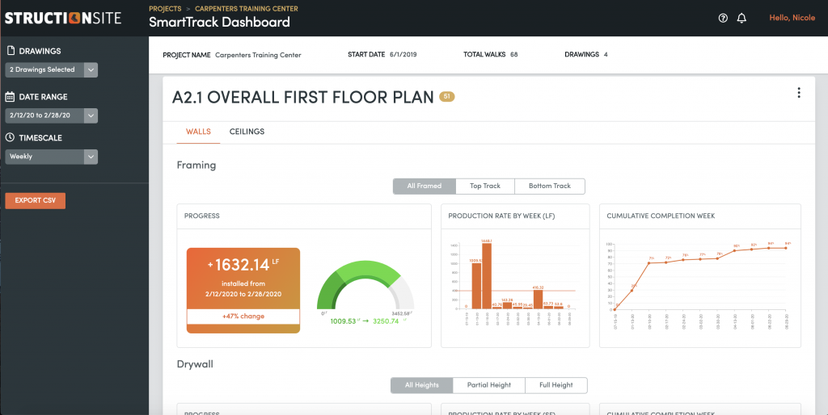828x415 pixels.
Task: Click the 416.32 bar in production chart
Action: (x=538, y=300)
